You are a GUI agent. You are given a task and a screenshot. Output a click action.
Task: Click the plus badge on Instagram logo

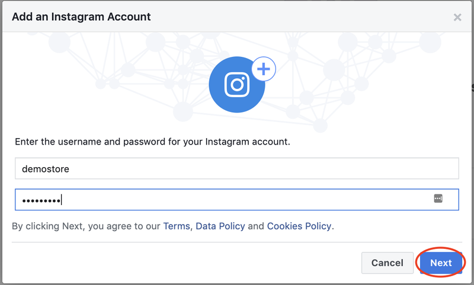264,70
